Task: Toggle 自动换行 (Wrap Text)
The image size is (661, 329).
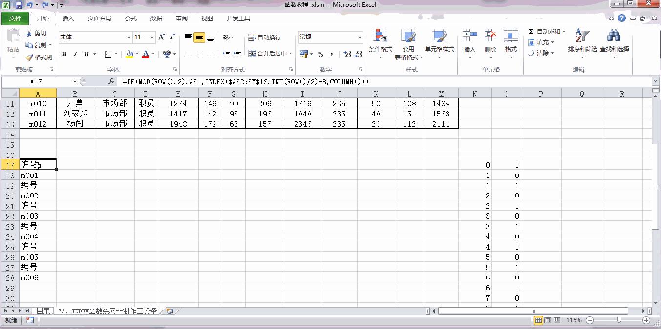Action: pos(264,37)
